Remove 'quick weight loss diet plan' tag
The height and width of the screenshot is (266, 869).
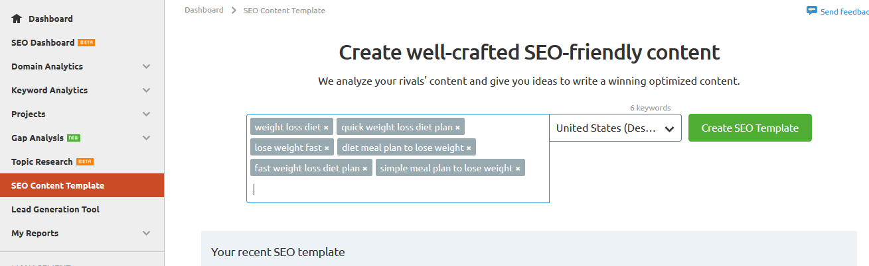(457, 128)
